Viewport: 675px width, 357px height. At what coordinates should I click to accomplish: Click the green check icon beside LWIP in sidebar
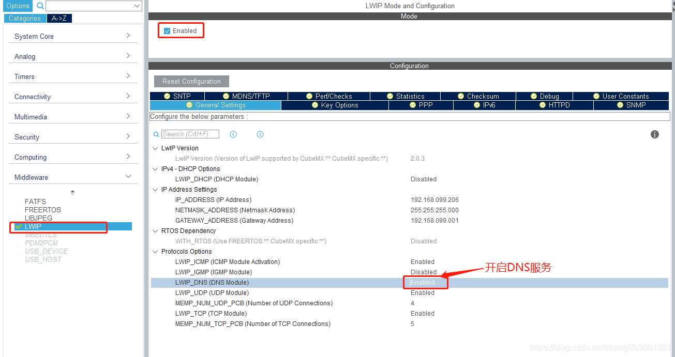coord(19,227)
